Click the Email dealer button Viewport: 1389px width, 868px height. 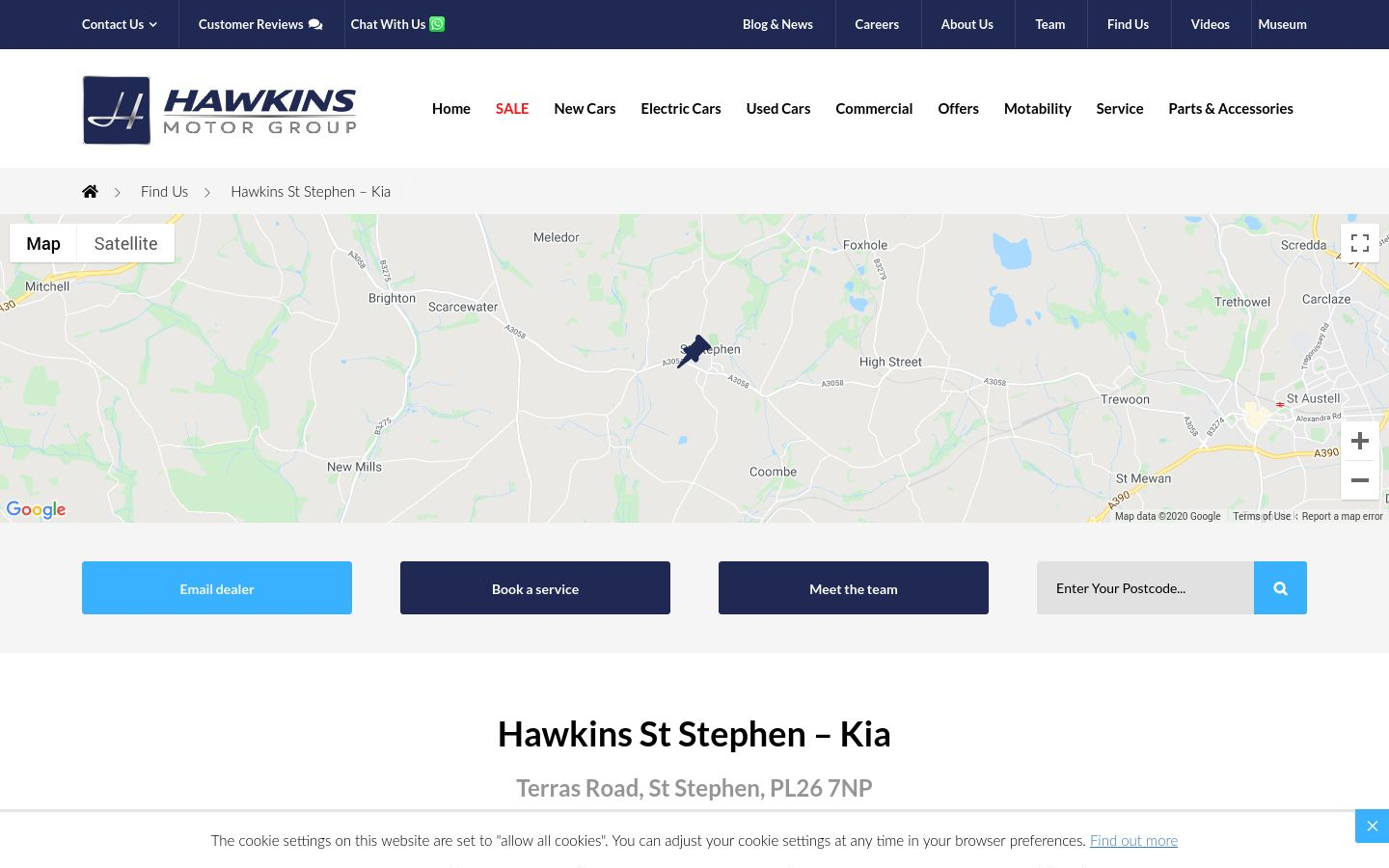pyautogui.click(x=217, y=588)
